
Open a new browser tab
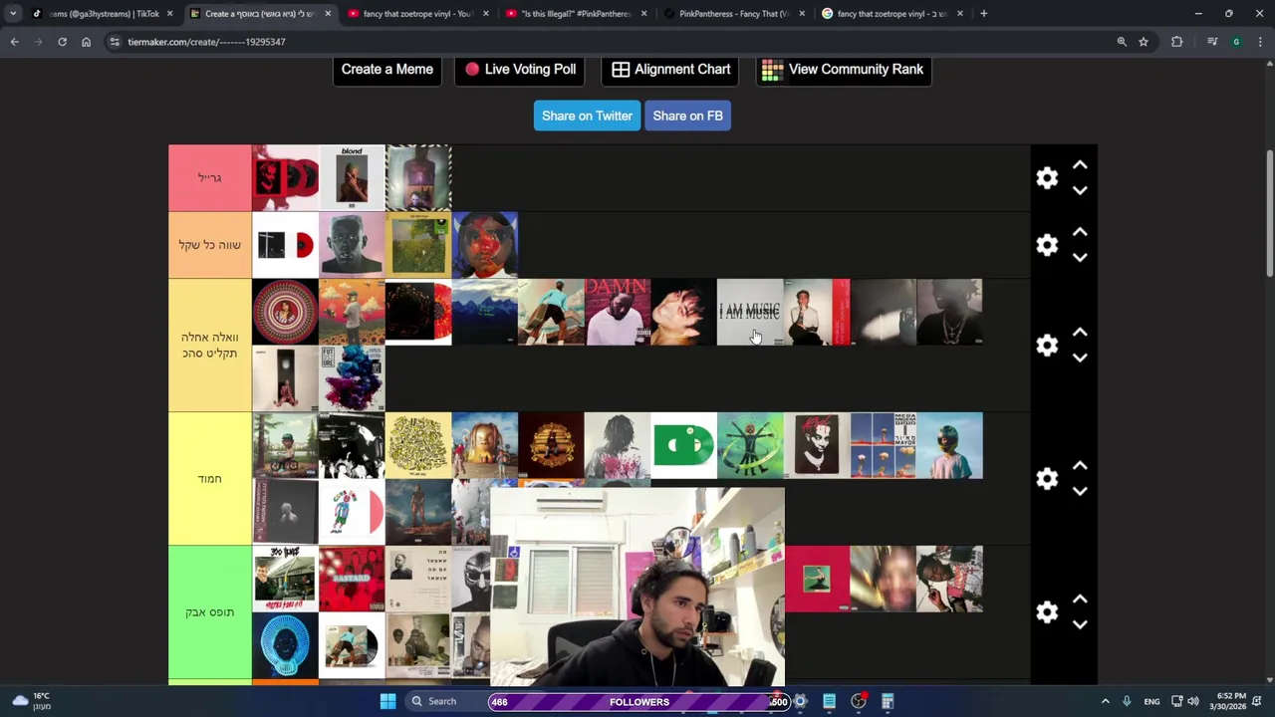tap(983, 14)
